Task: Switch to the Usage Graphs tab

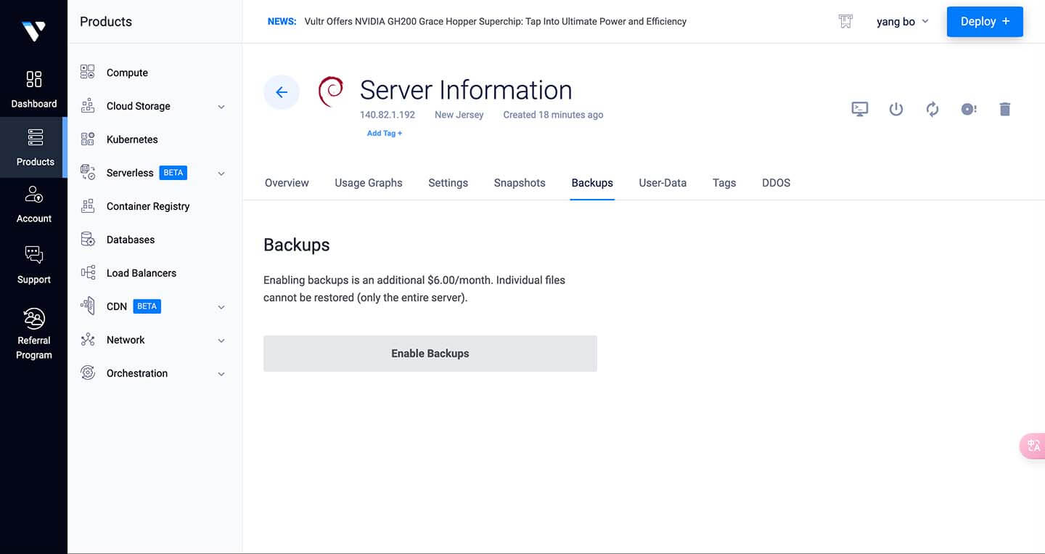Action: click(369, 183)
